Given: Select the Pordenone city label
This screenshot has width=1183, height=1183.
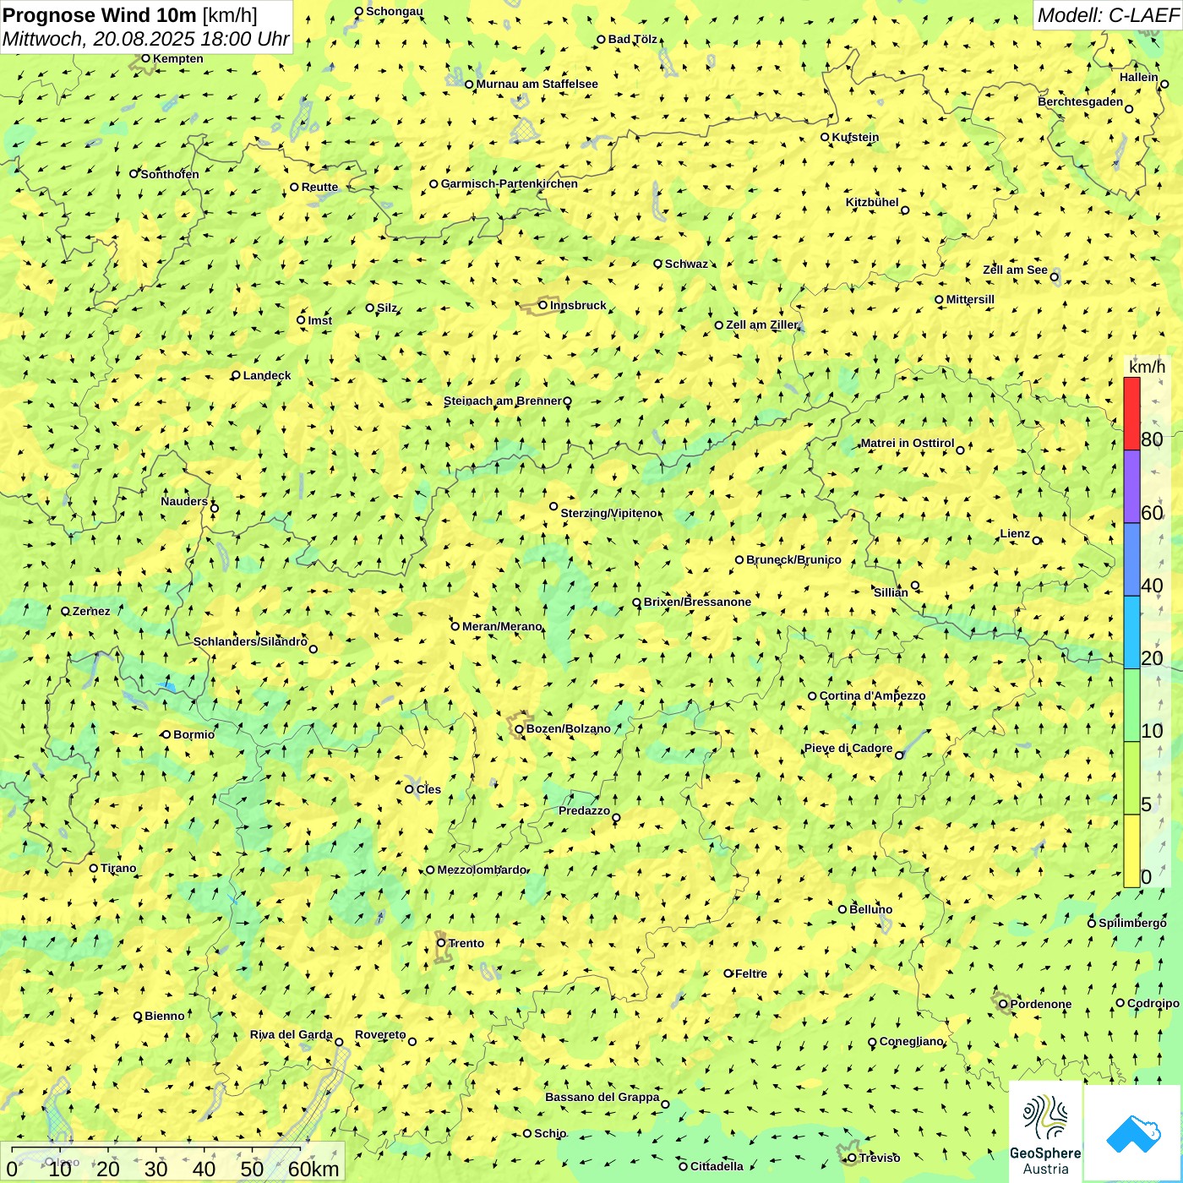Looking at the screenshot, I should (x=1041, y=1004).
